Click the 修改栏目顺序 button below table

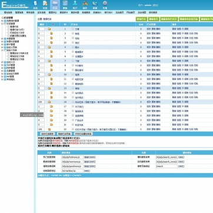(x=47, y=134)
